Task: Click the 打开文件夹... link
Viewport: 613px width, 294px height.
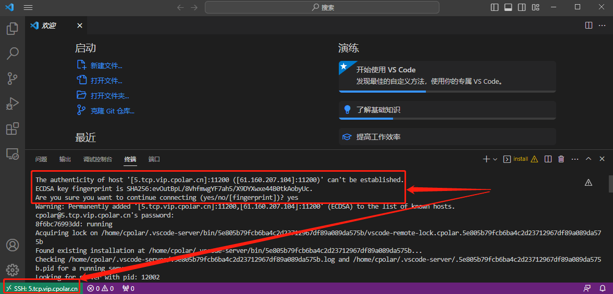Action: point(110,96)
